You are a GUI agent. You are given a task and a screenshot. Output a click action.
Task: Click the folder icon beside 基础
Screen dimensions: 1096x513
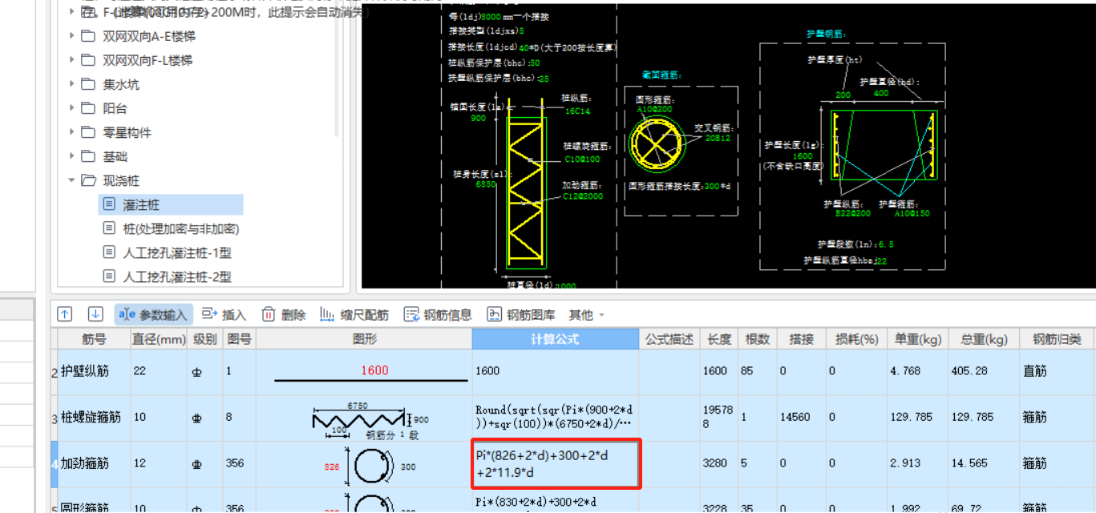click(x=89, y=156)
